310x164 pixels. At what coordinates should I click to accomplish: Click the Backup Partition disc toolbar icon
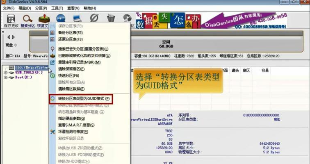127,18
